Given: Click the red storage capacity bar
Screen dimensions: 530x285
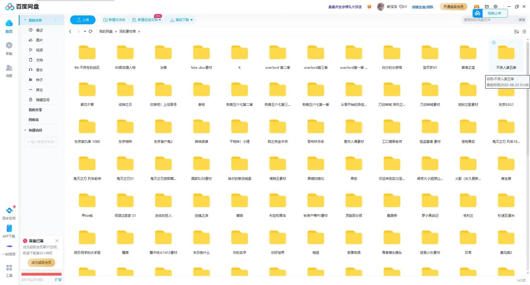Looking at the screenshot, I should (41, 274).
